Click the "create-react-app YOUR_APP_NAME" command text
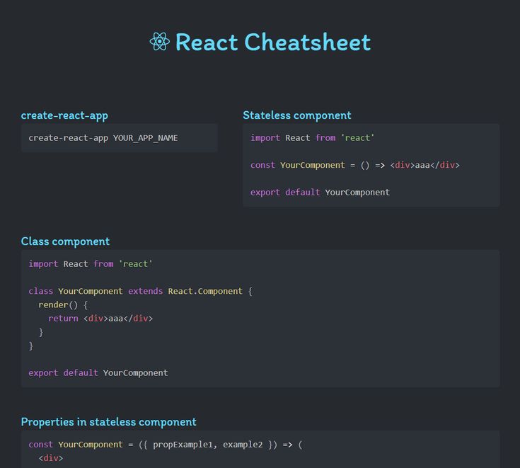 coord(103,138)
